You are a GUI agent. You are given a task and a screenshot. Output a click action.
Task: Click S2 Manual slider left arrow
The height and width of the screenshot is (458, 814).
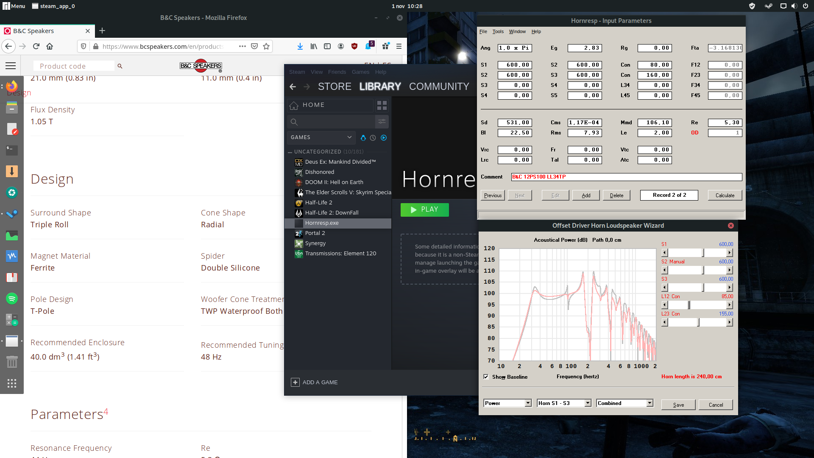coord(664,270)
